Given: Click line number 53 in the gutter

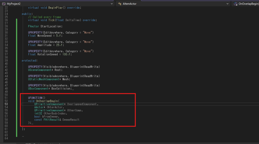Looking at the screenshot, I should tap(6, 104).
